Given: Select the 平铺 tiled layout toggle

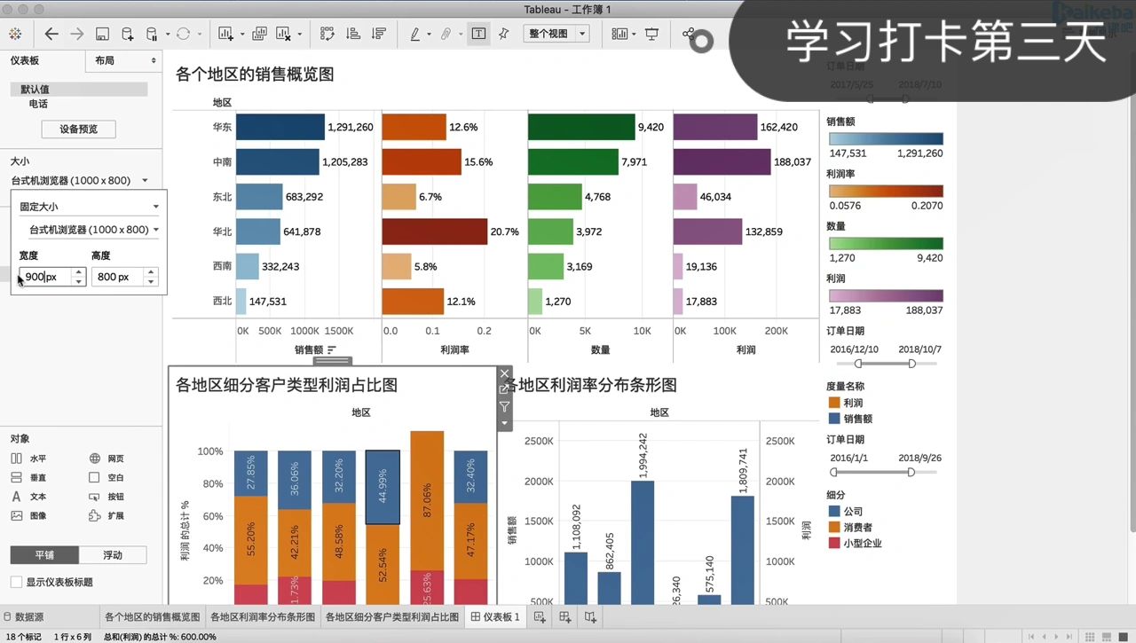Looking at the screenshot, I should coord(44,555).
